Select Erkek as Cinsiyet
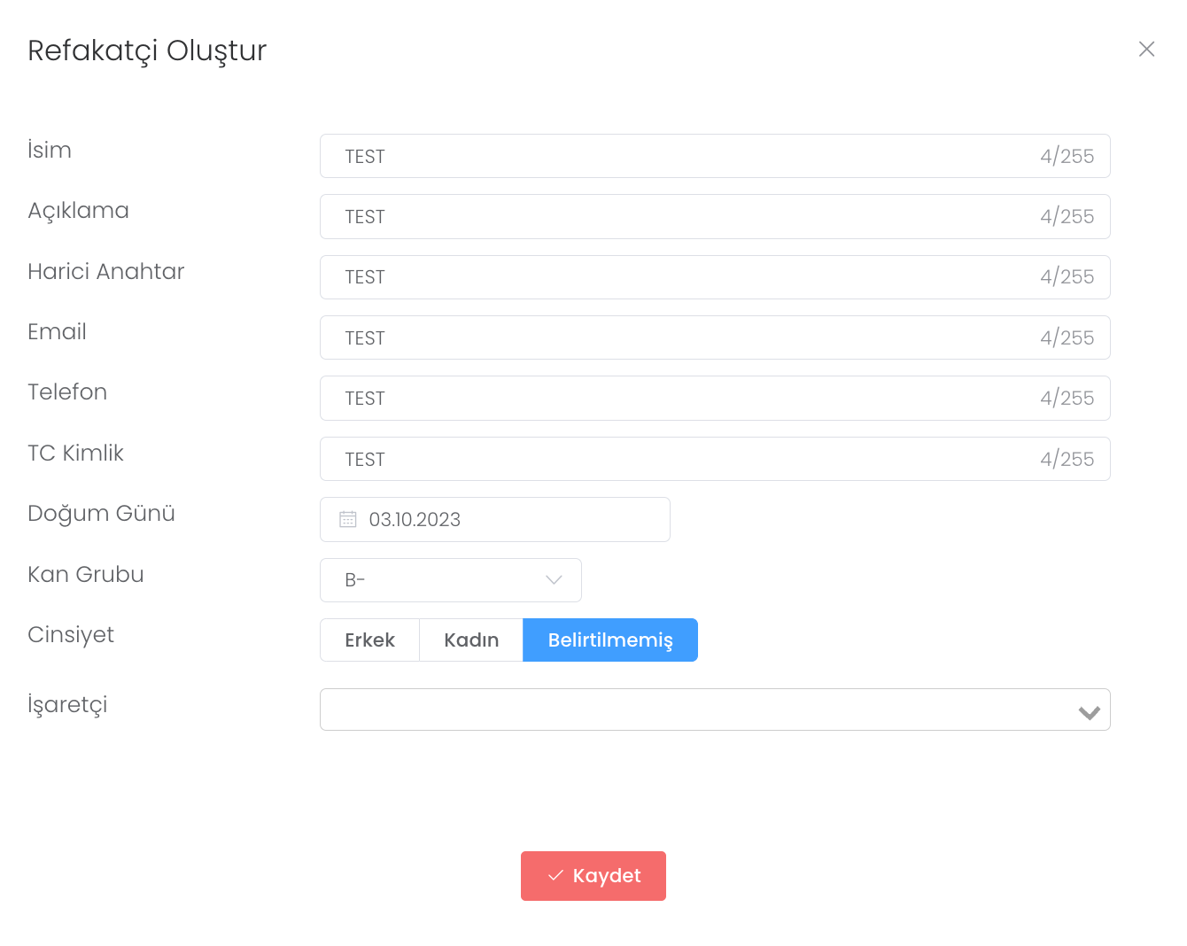This screenshot has width=1187, height=946. pyautogui.click(x=369, y=640)
